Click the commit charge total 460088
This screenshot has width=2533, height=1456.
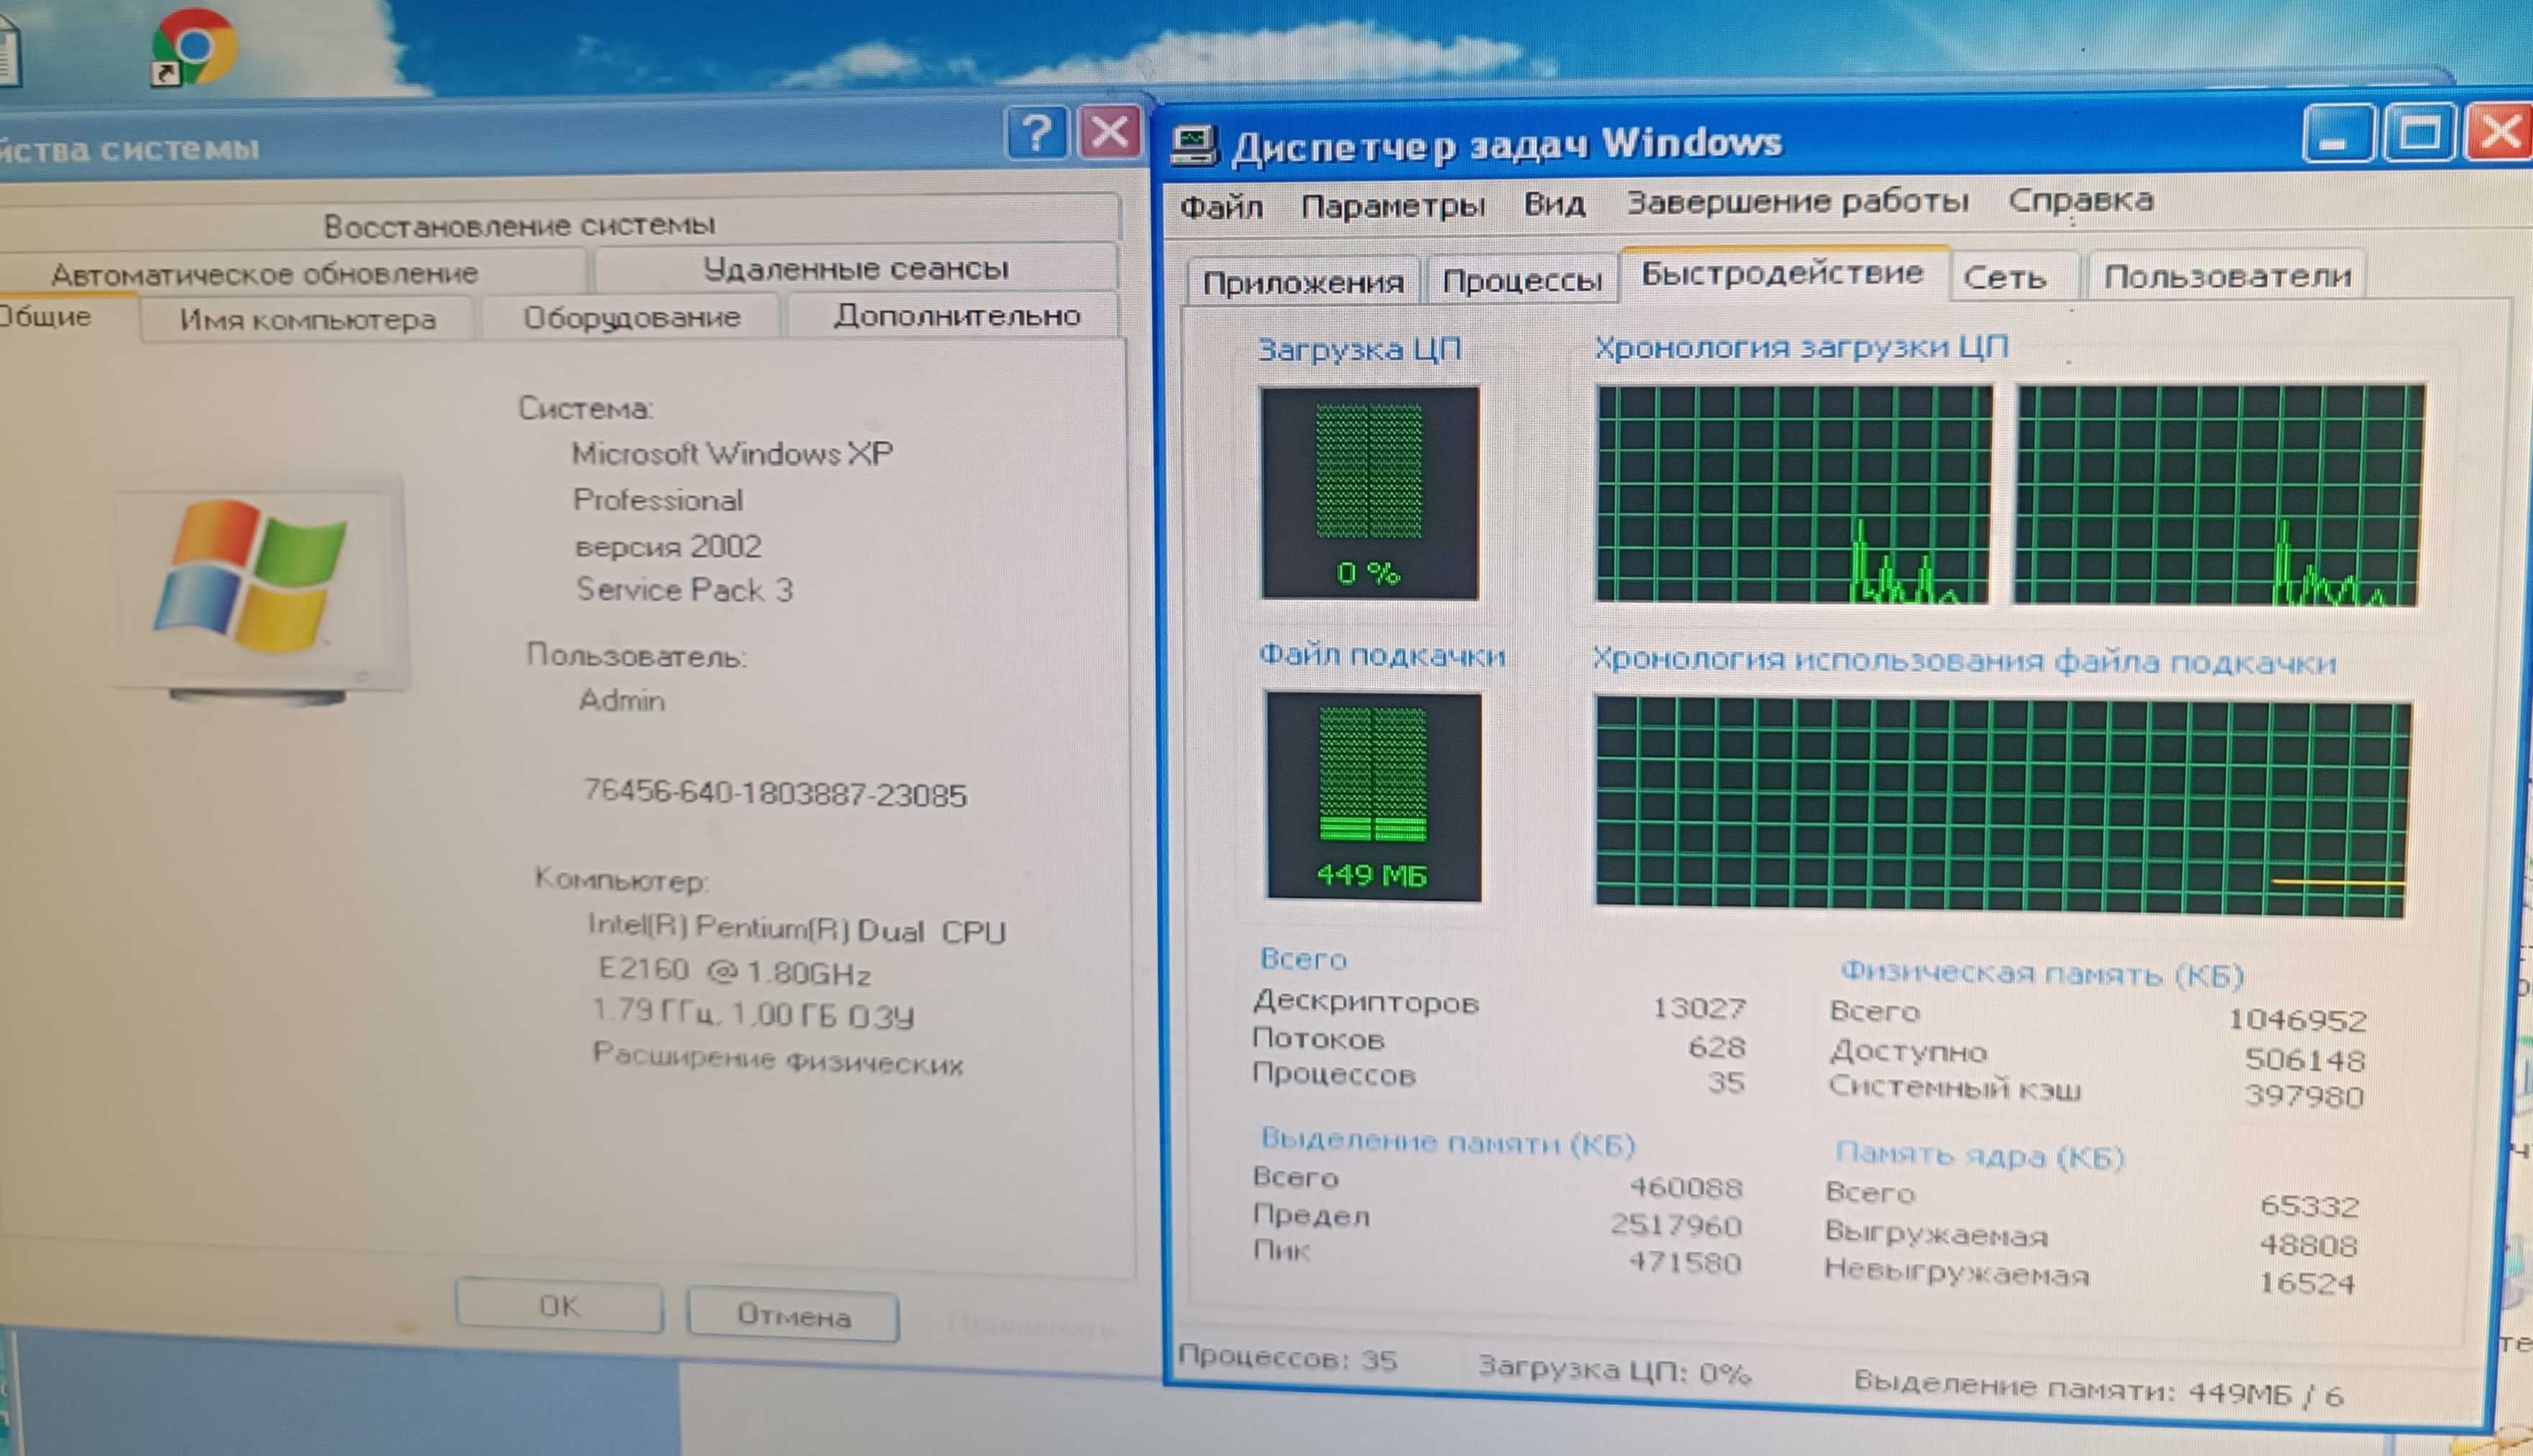point(1686,1187)
